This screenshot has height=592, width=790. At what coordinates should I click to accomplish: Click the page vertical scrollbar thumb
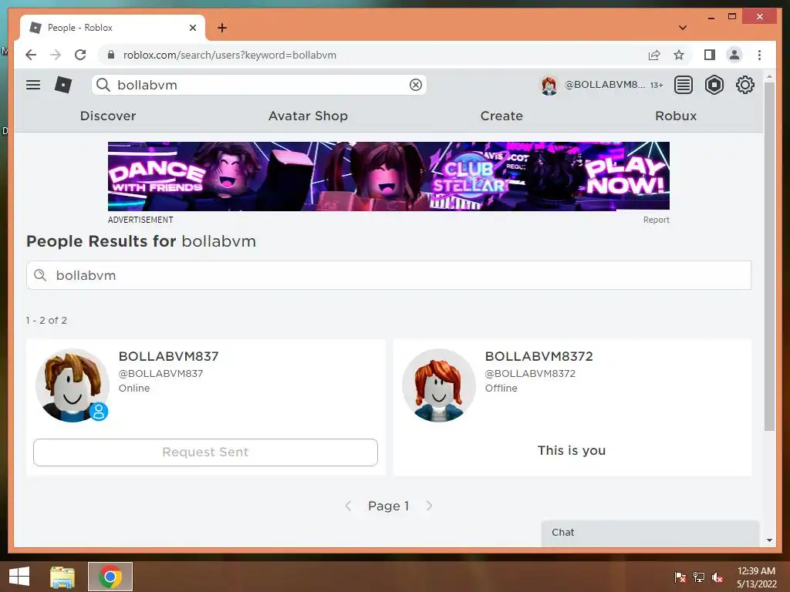(x=769, y=256)
